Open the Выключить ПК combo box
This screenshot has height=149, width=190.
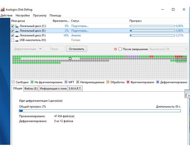[x=168, y=49]
